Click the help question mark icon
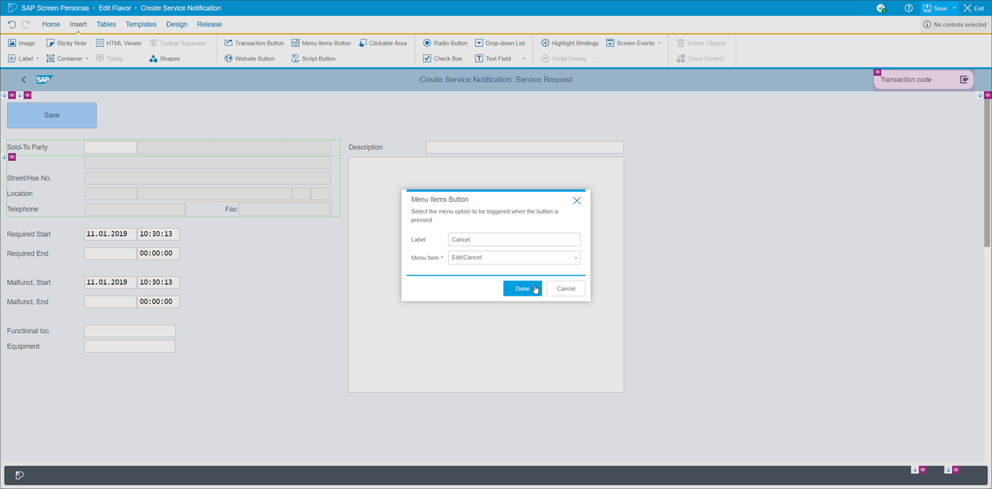The image size is (992, 489). pos(909,8)
